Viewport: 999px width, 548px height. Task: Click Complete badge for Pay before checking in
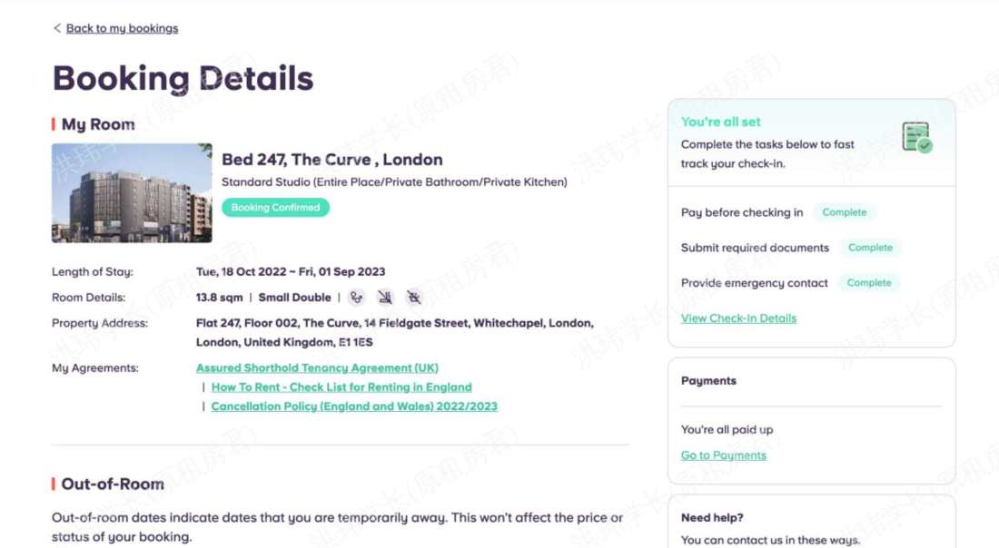tap(844, 212)
